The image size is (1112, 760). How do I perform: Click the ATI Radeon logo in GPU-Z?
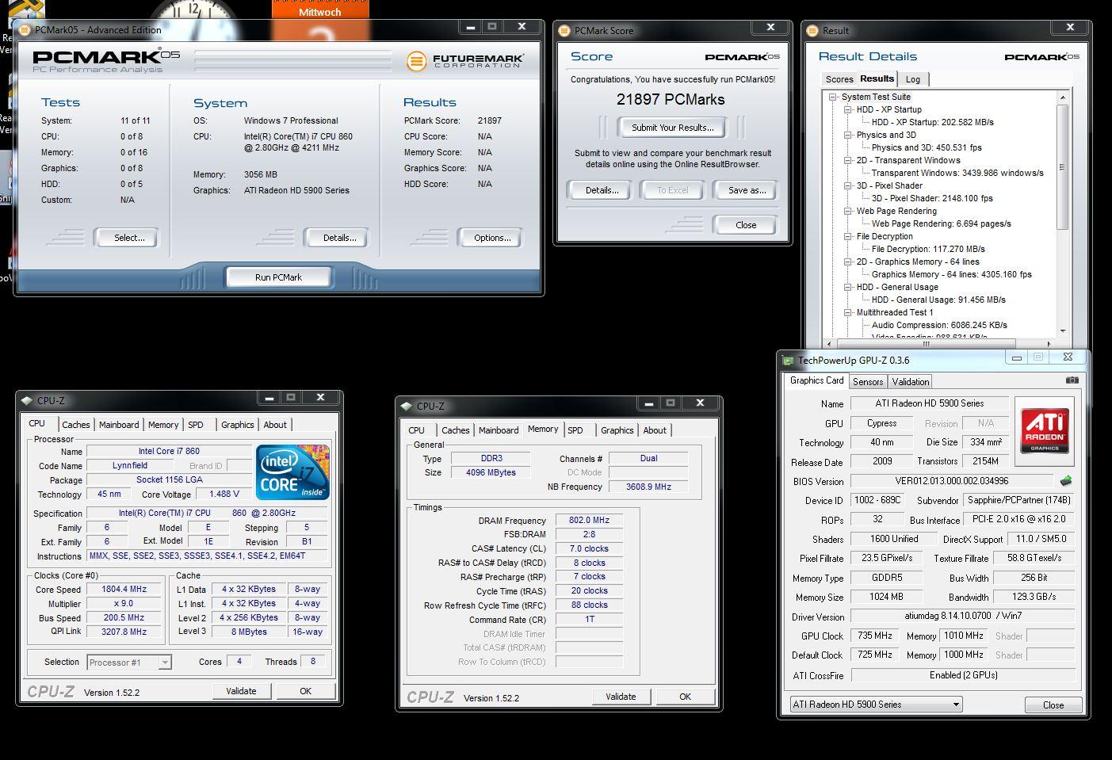[1045, 431]
